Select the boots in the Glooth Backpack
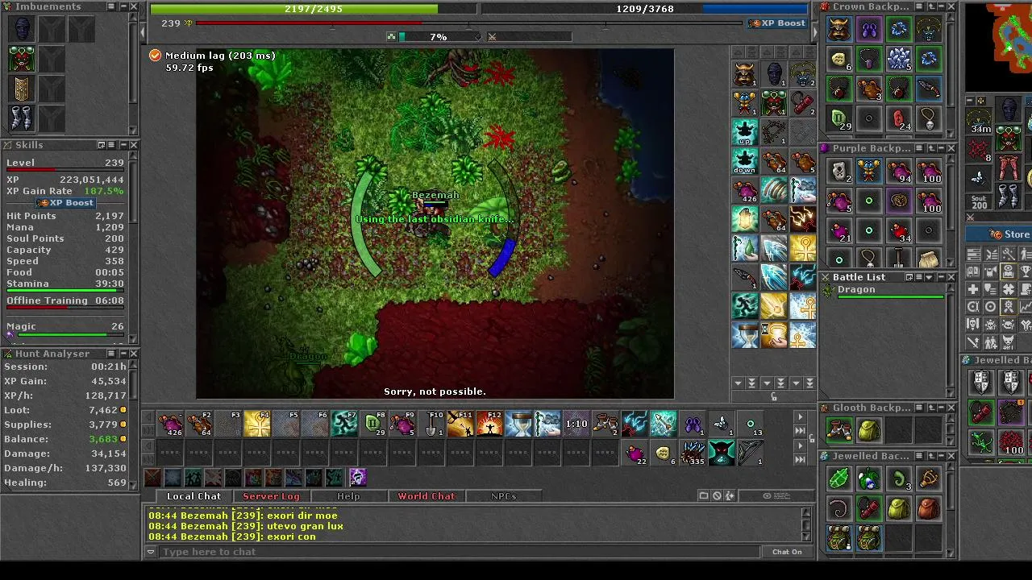The height and width of the screenshot is (580, 1032). [x=839, y=431]
